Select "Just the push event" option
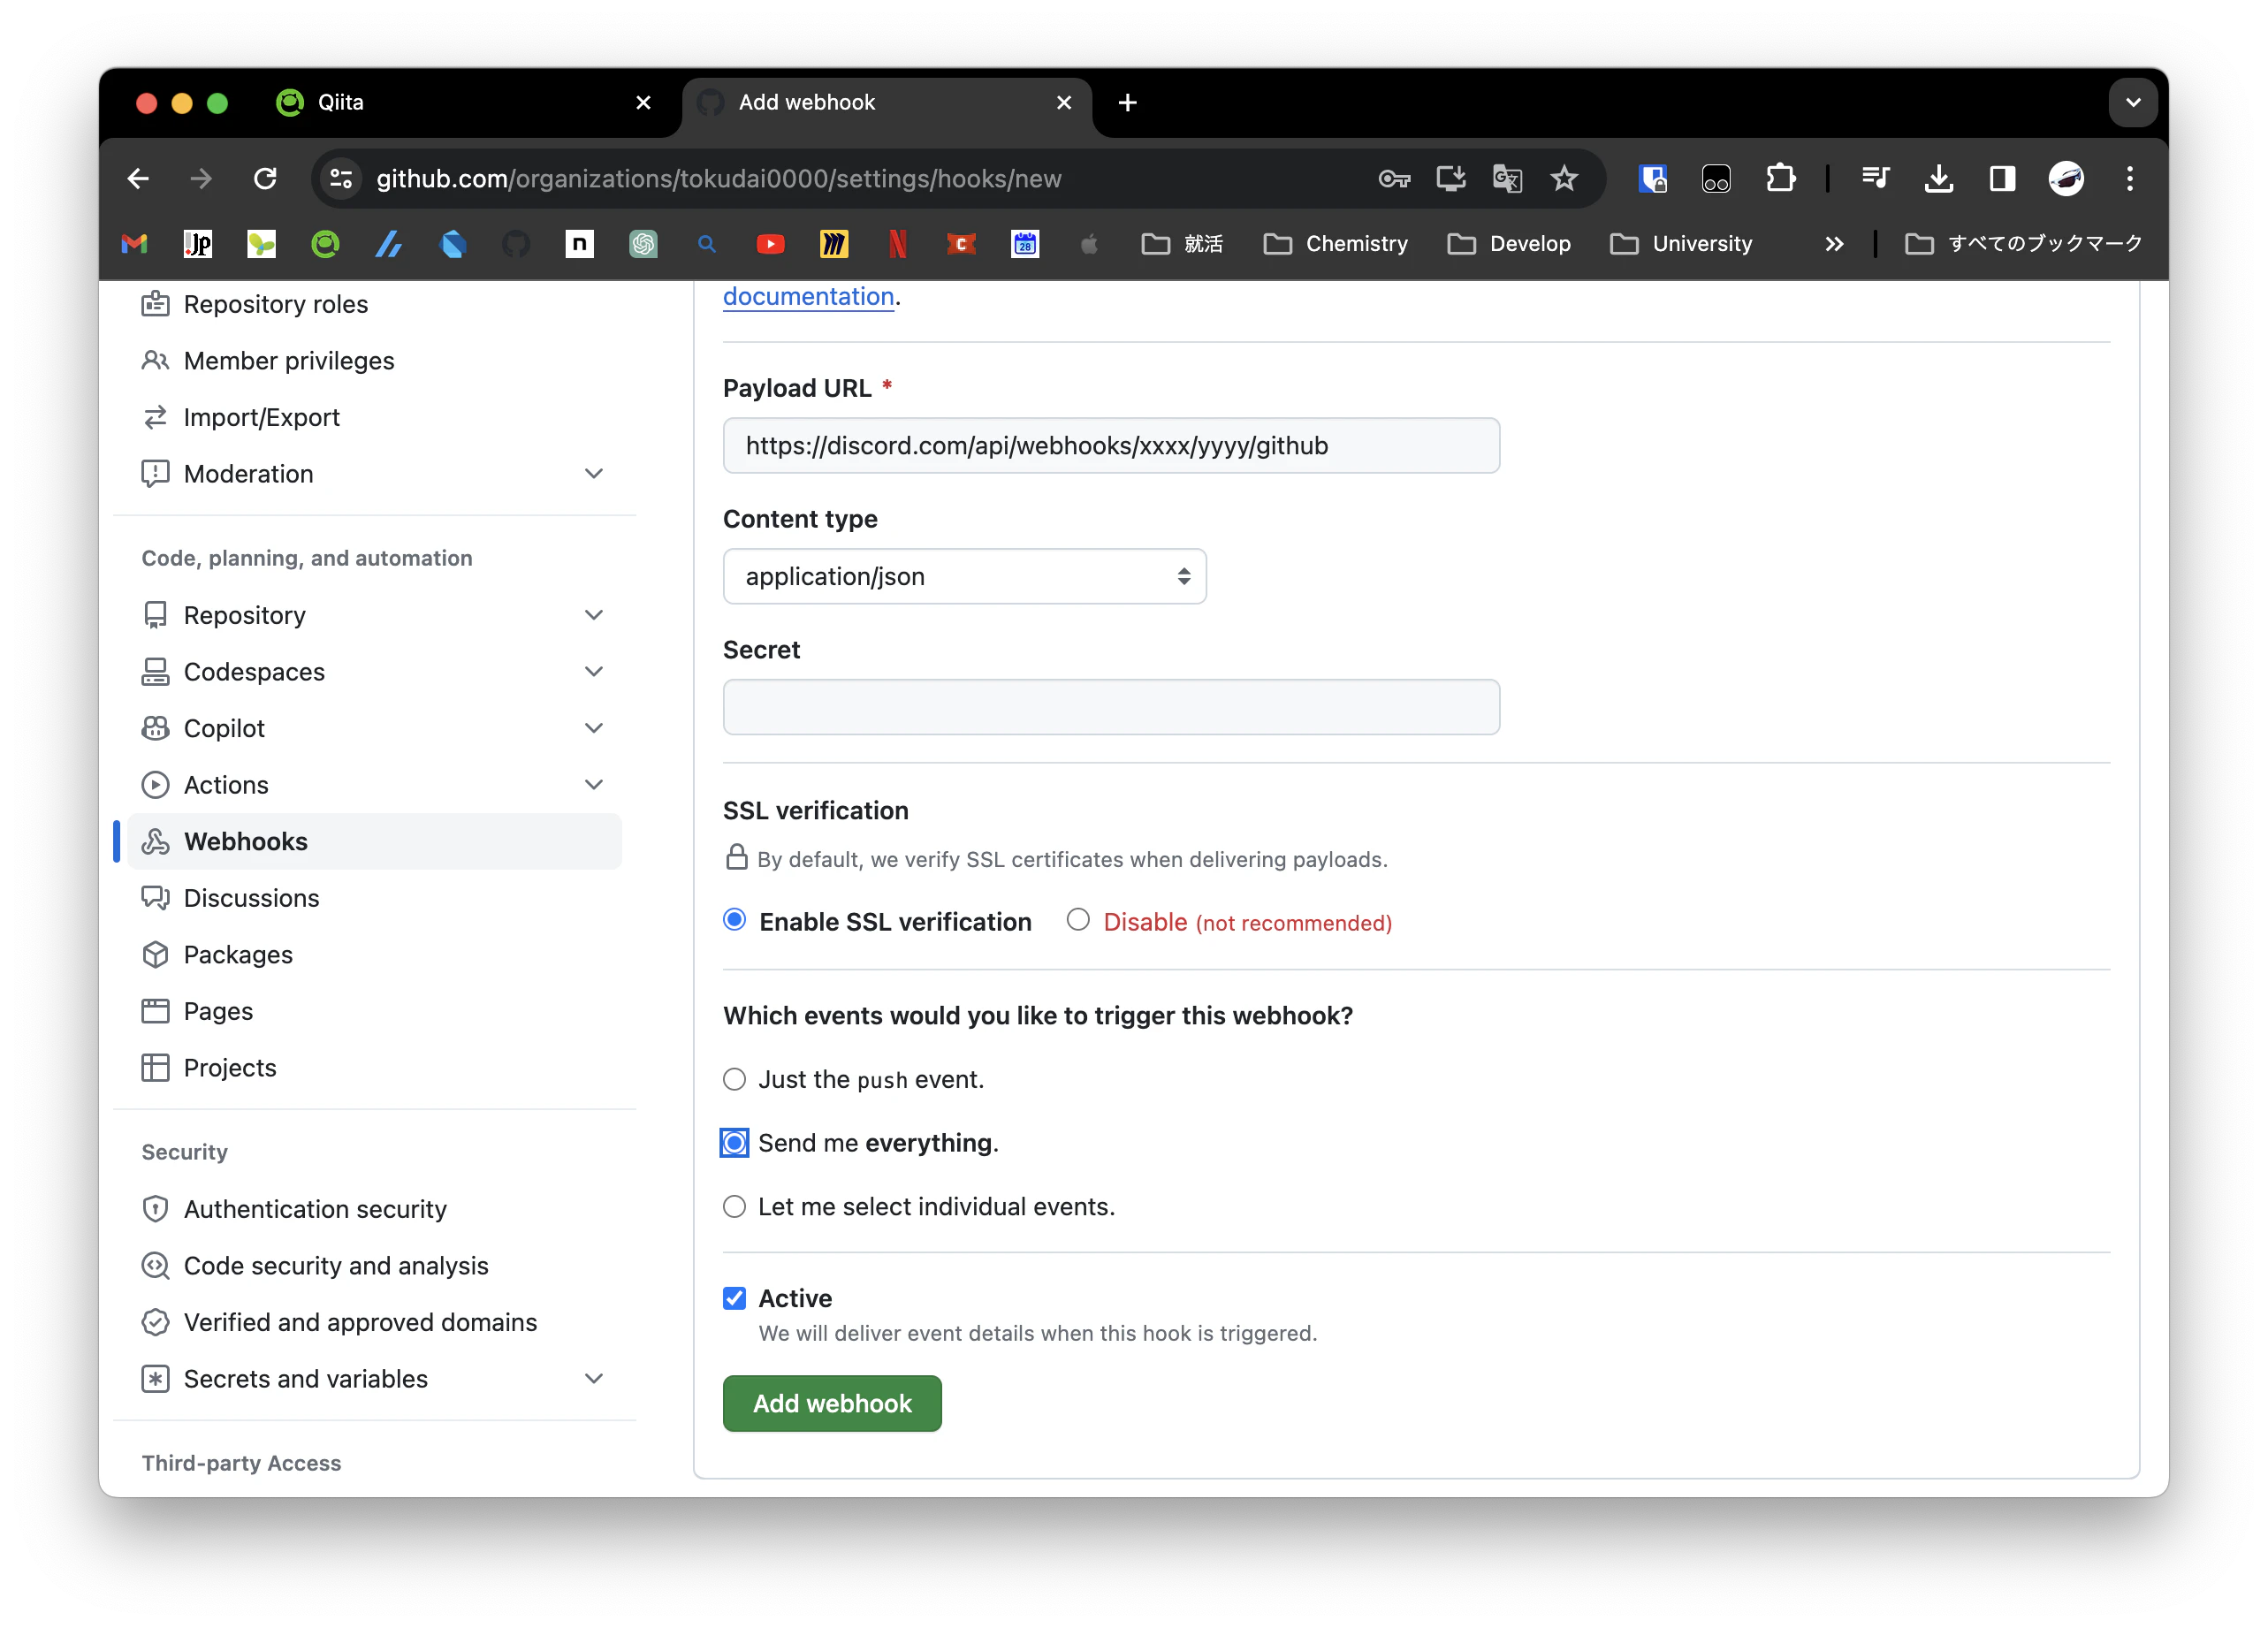The width and height of the screenshot is (2268, 1628). tap(734, 1079)
